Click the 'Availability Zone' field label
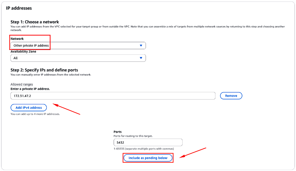This screenshot has width=296, height=171. (x=26, y=51)
